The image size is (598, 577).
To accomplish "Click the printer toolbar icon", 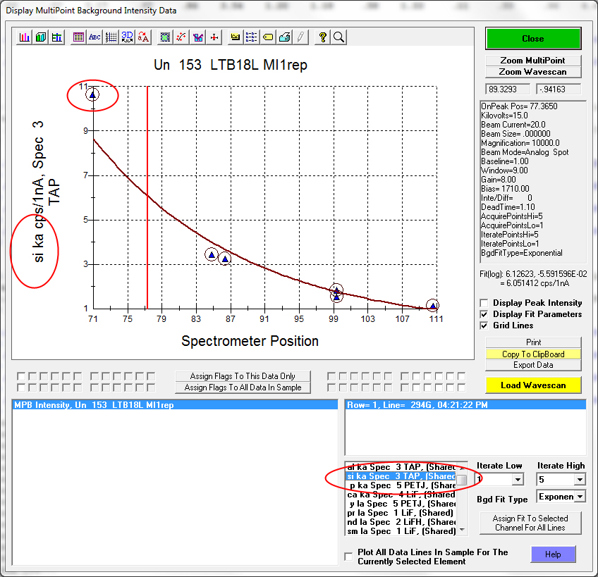I will click(x=284, y=37).
